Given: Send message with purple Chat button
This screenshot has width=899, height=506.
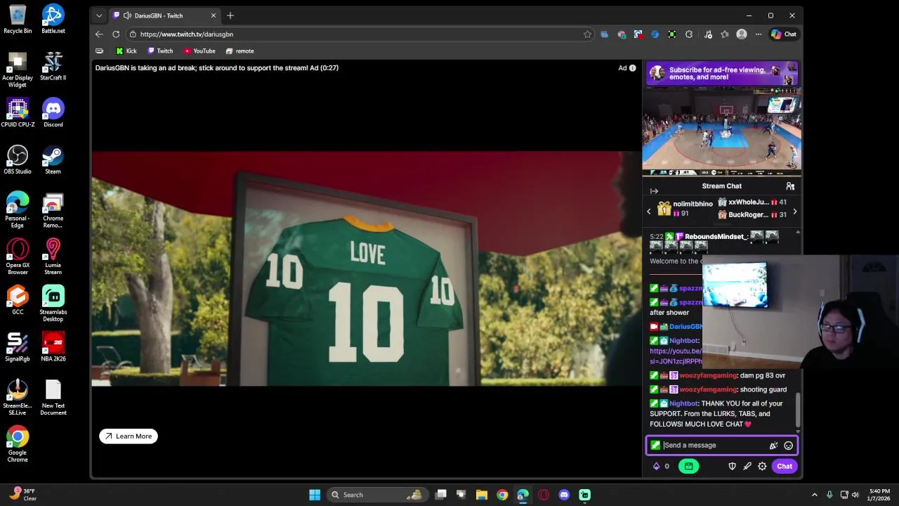Looking at the screenshot, I should click(785, 466).
